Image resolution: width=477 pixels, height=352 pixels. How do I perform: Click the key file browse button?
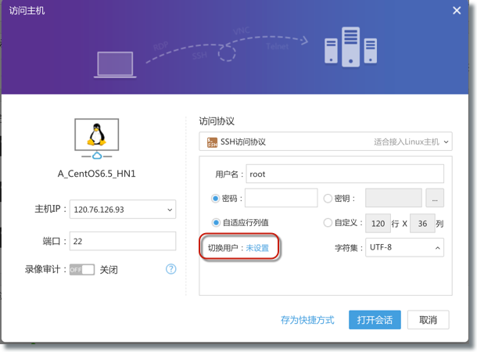tap(434, 199)
